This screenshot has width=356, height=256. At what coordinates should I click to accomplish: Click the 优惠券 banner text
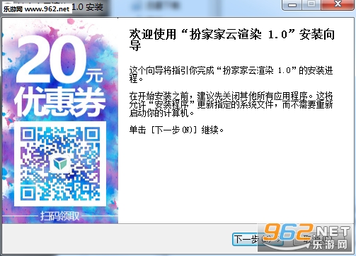pyautogui.click(x=60, y=102)
